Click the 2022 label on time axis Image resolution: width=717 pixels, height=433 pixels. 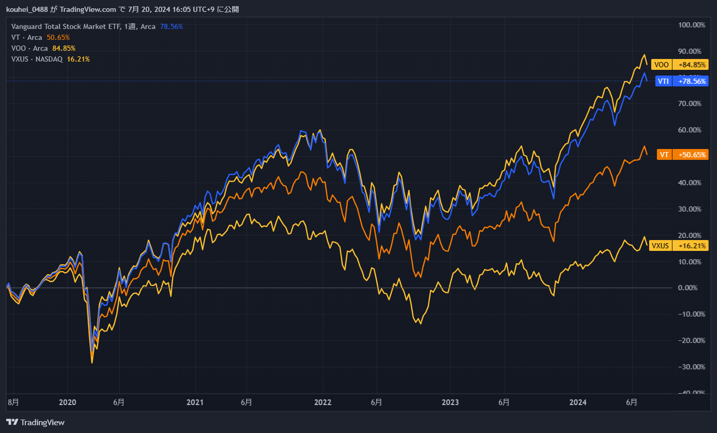[322, 402]
